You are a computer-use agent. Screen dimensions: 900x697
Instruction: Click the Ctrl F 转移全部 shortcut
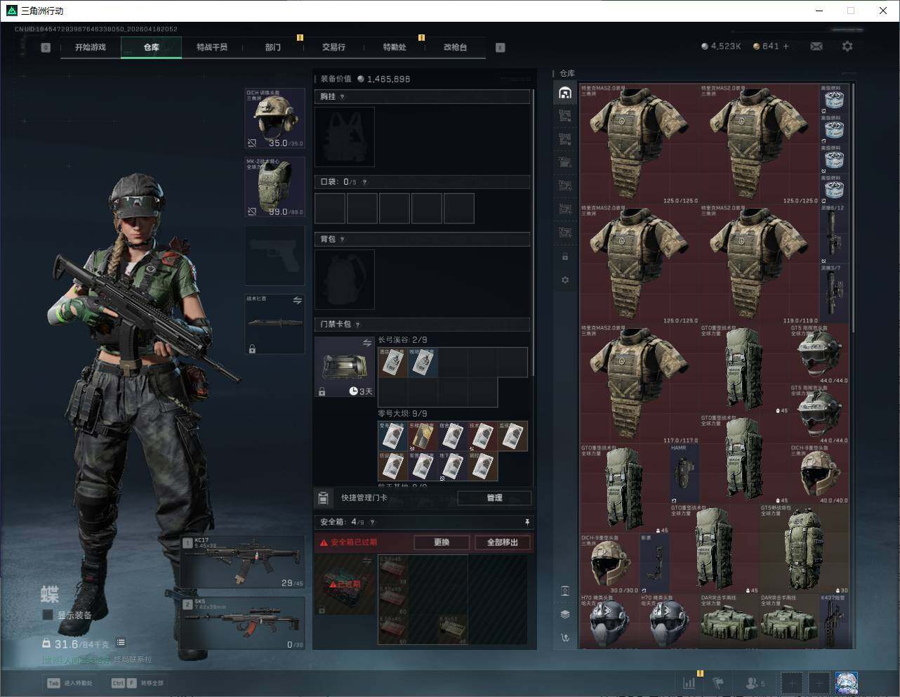[x=138, y=683]
